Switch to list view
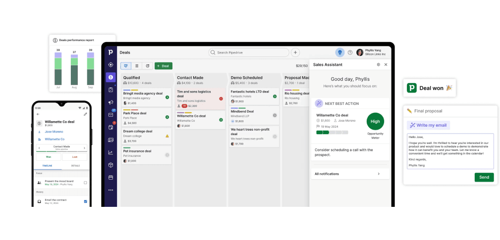Viewport: 500px width, 240px height. [137, 66]
